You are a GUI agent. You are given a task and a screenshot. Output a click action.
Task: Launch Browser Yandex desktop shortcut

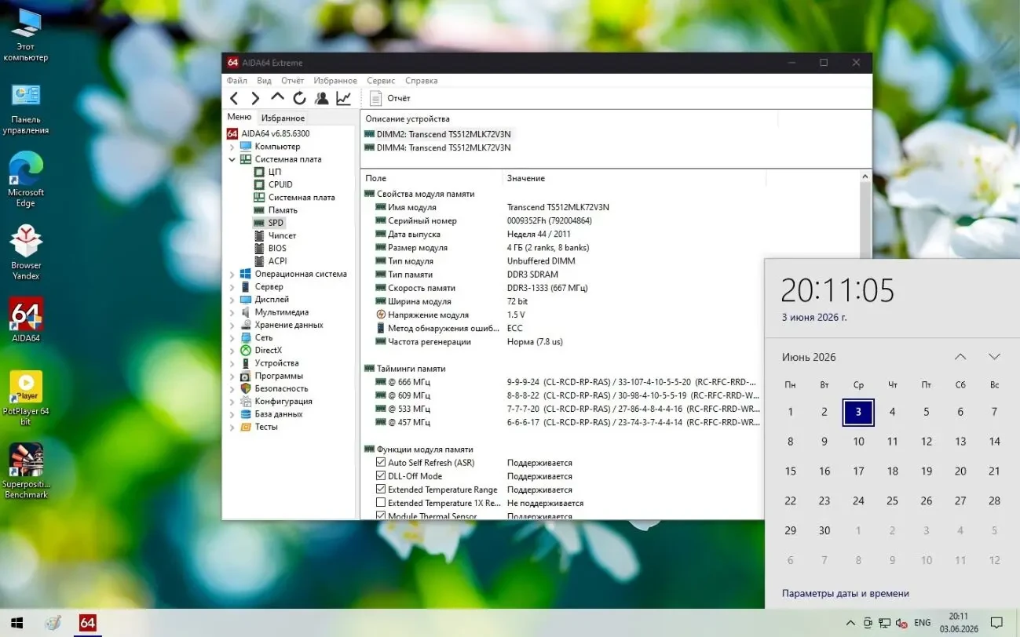(x=26, y=253)
